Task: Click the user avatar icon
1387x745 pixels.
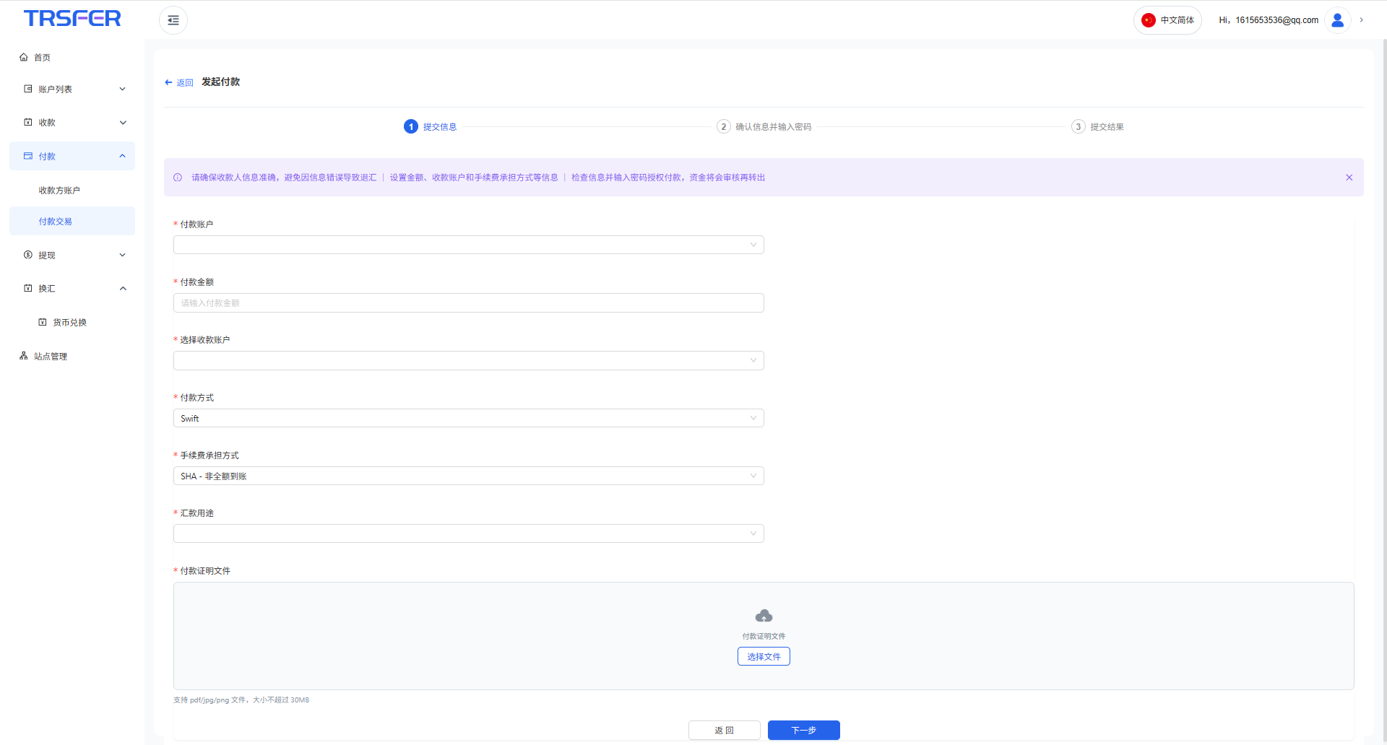Action: (1337, 20)
